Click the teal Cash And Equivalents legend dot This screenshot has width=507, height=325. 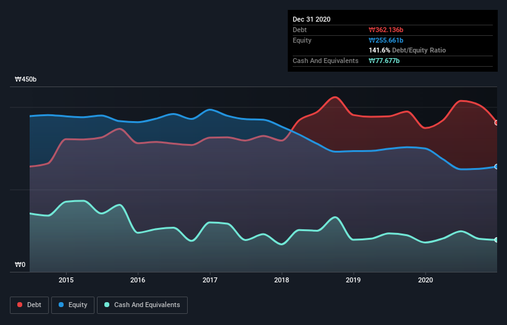[107, 305]
